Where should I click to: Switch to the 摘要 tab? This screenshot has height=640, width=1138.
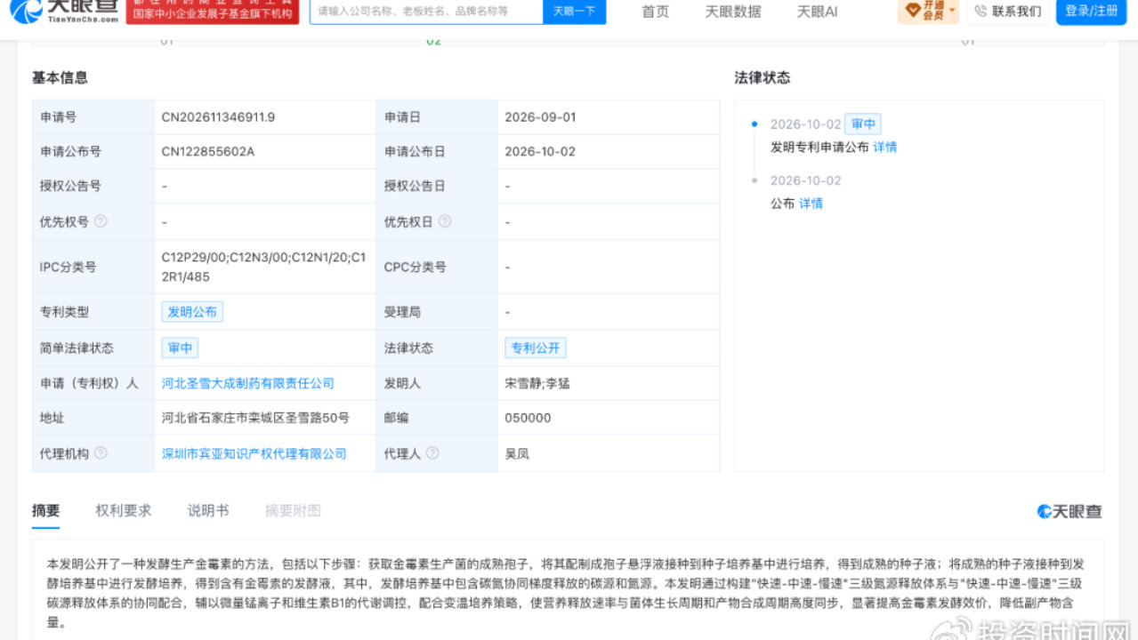(46, 510)
